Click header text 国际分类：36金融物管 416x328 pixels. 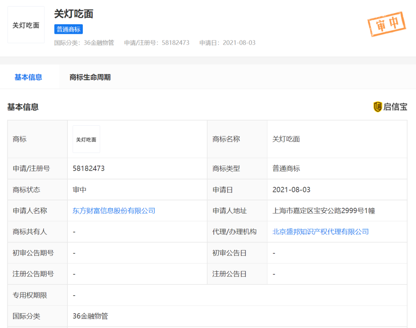84,43
